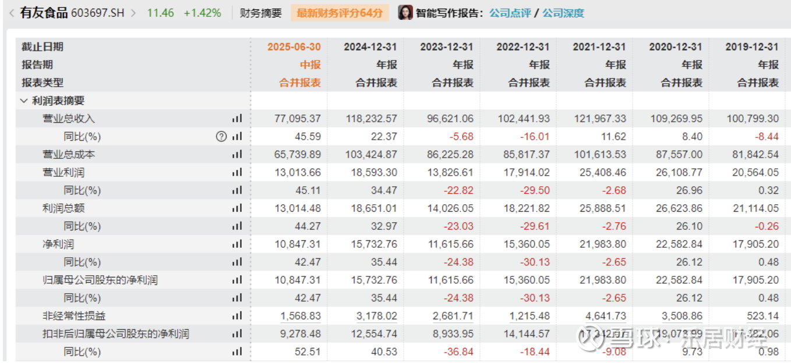791x363 pixels.
Task: Click the avatar icon beside 智能写作报告
Action: tap(405, 12)
